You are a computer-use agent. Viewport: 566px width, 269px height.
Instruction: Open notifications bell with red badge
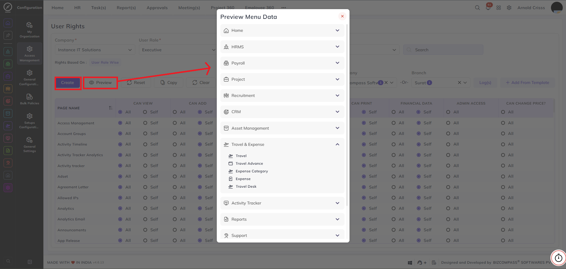tap(488, 8)
